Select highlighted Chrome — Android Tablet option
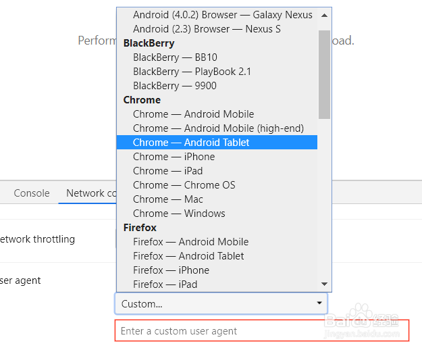422x348 pixels. pyautogui.click(x=217, y=142)
